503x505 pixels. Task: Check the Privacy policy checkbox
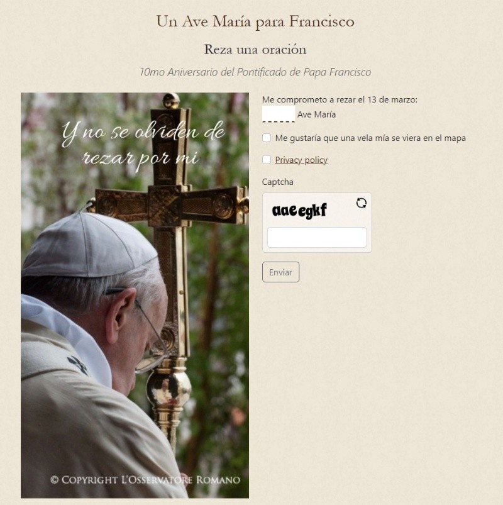(267, 160)
